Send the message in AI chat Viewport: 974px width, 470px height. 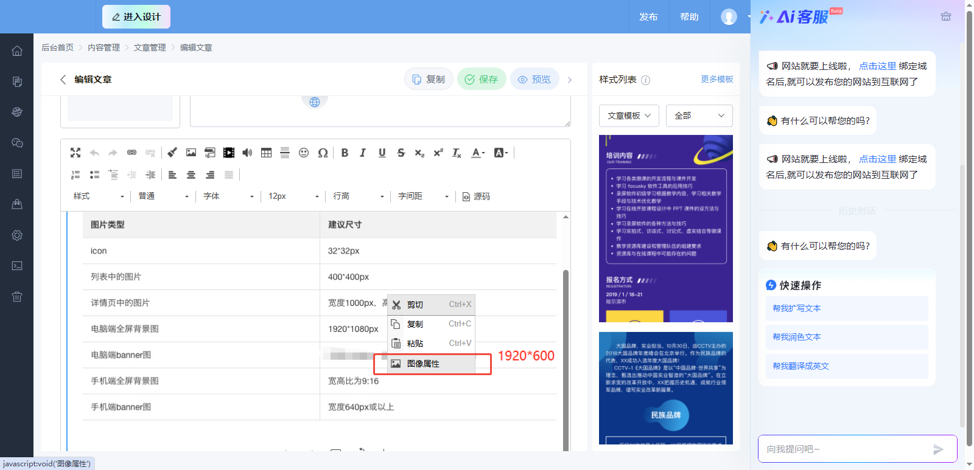coord(938,449)
